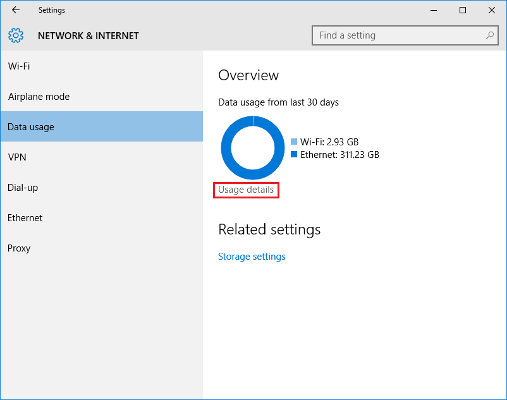507x400 pixels.
Task: Click the Settings gear icon
Action: click(x=16, y=35)
